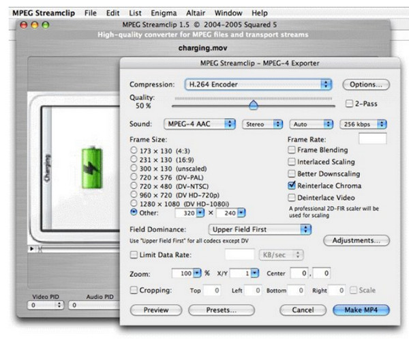Open the Zoom 100 percent combo arrow
Screen dimensions: 409x339
pos(198,274)
